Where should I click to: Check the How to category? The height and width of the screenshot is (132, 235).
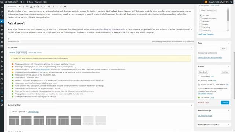[200, 24]
